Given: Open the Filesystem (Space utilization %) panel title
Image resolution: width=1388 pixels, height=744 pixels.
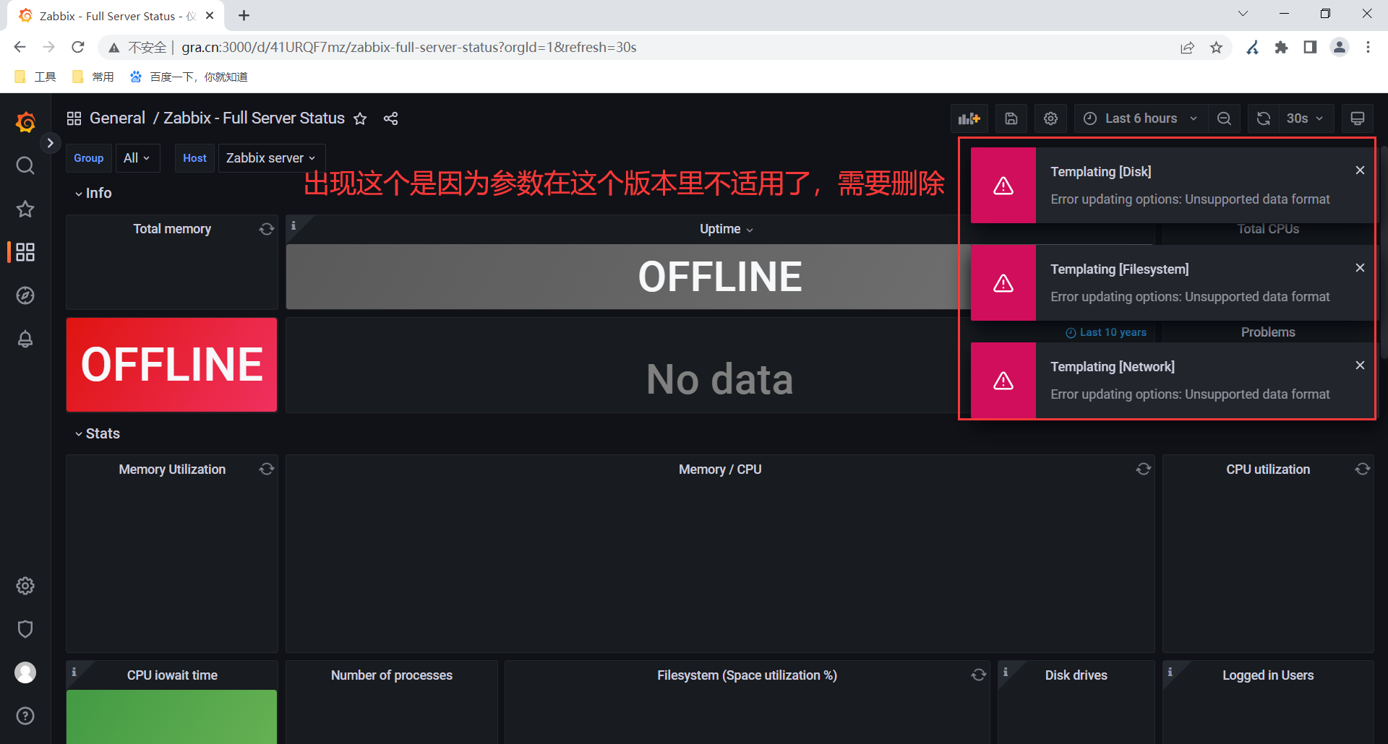Looking at the screenshot, I should (747, 675).
